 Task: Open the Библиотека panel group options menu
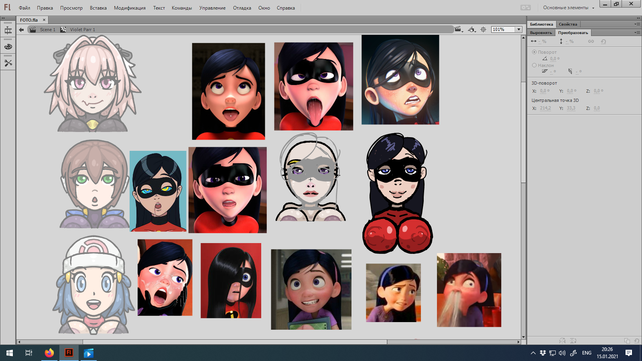[637, 24]
